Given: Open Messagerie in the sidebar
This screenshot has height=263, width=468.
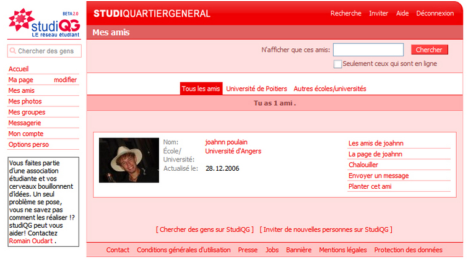Looking at the screenshot, I should (25, 123).
